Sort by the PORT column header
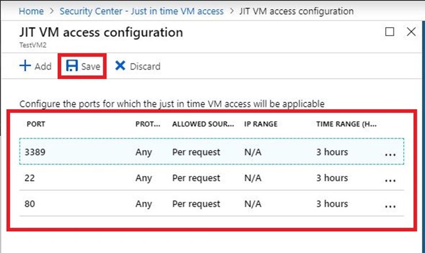Screen dimensions: 425x253 pyautogui.click(x=36, y=124)
